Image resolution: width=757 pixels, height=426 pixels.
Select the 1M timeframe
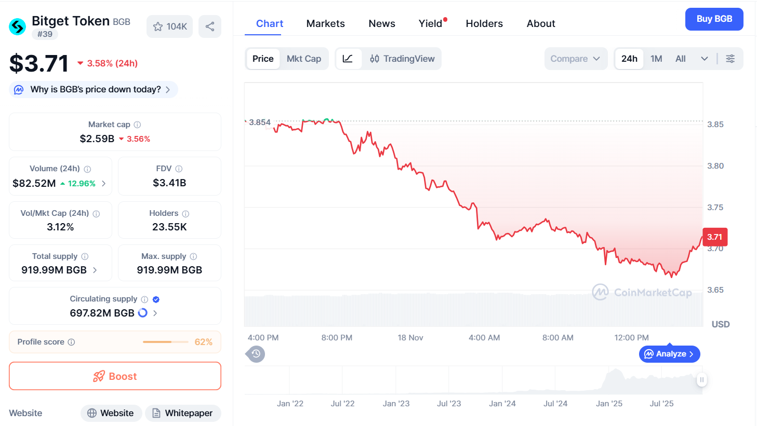coord(656,59)
